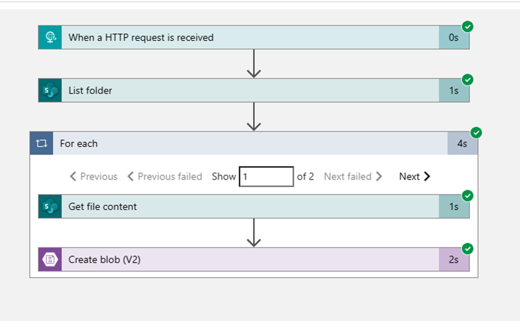This screenshot has width=520, height=321.
Task: Open the Create blob (V2) action
Action: click(213, 260)
